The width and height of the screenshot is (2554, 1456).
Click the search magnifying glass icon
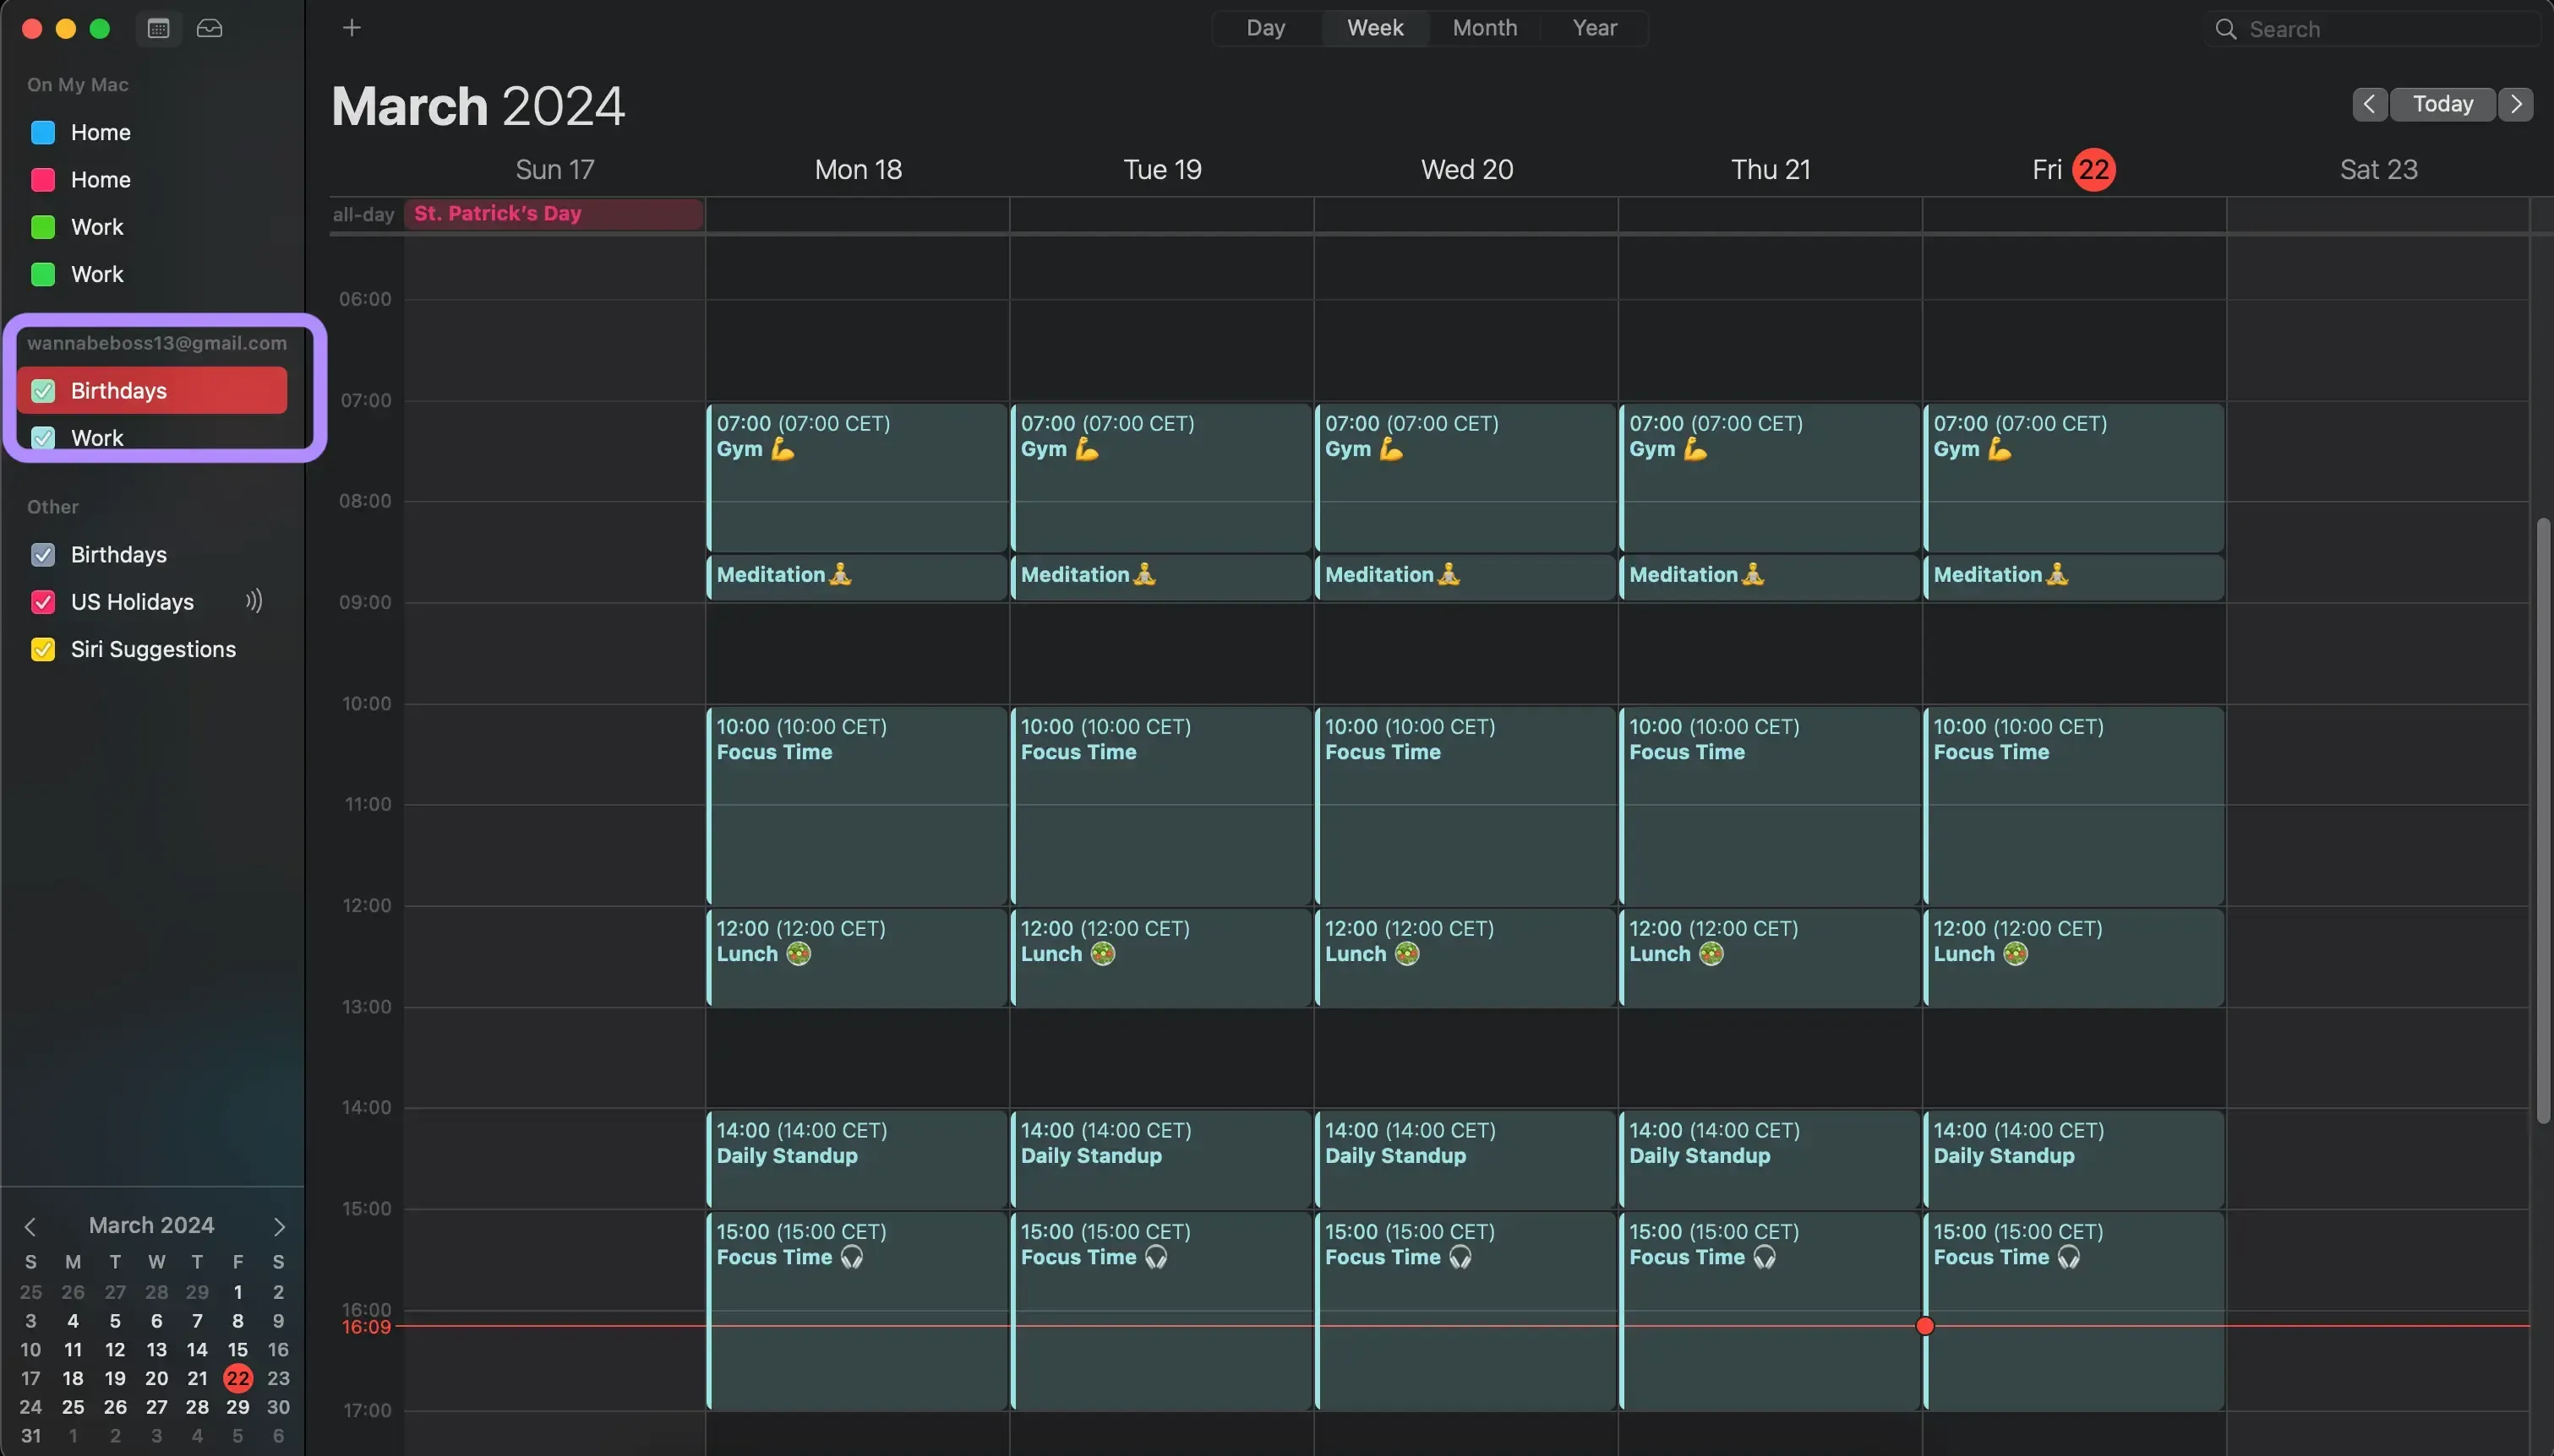click(2225, 29)
